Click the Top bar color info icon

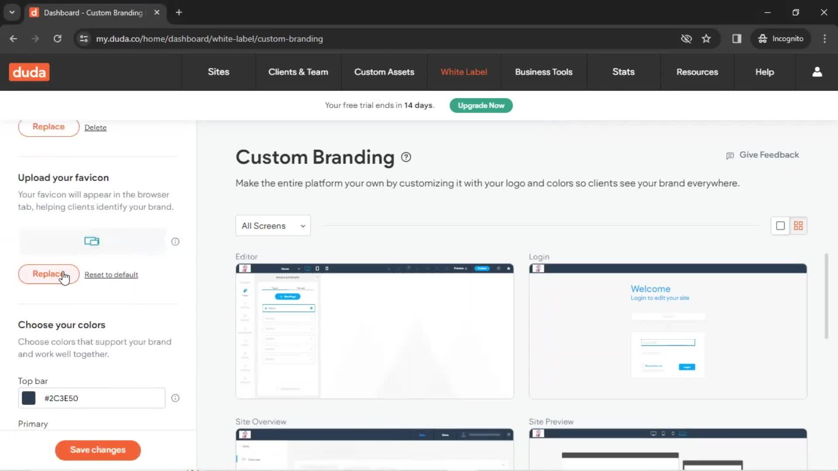(175, 398)
